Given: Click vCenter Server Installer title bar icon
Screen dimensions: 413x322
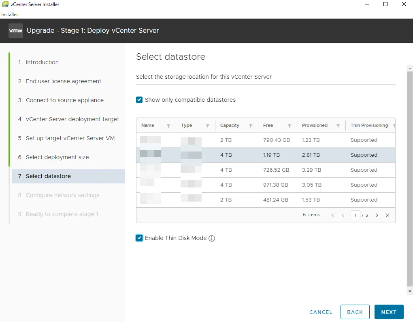Looking at the screenshot, I should (5, 4).
